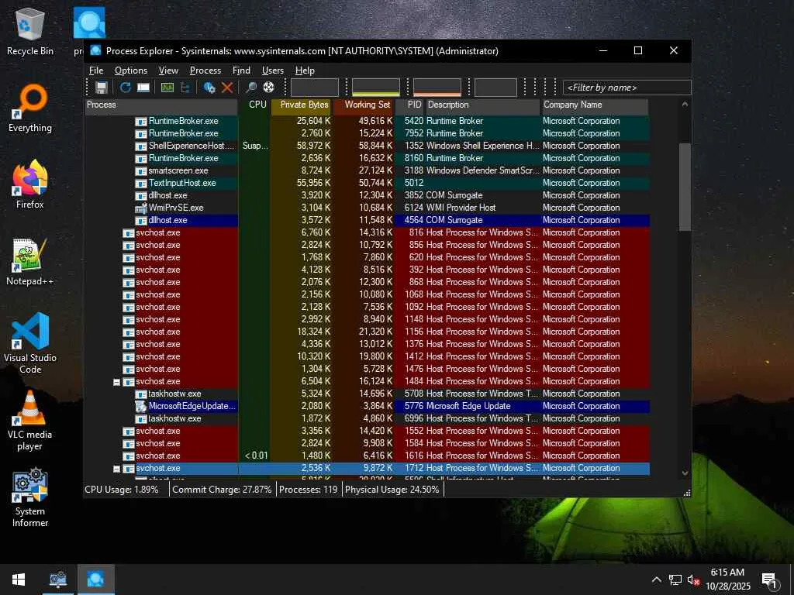Sort by the Description column header
The width and height of the screenshot is (794, 595).
tap(482, 105)
